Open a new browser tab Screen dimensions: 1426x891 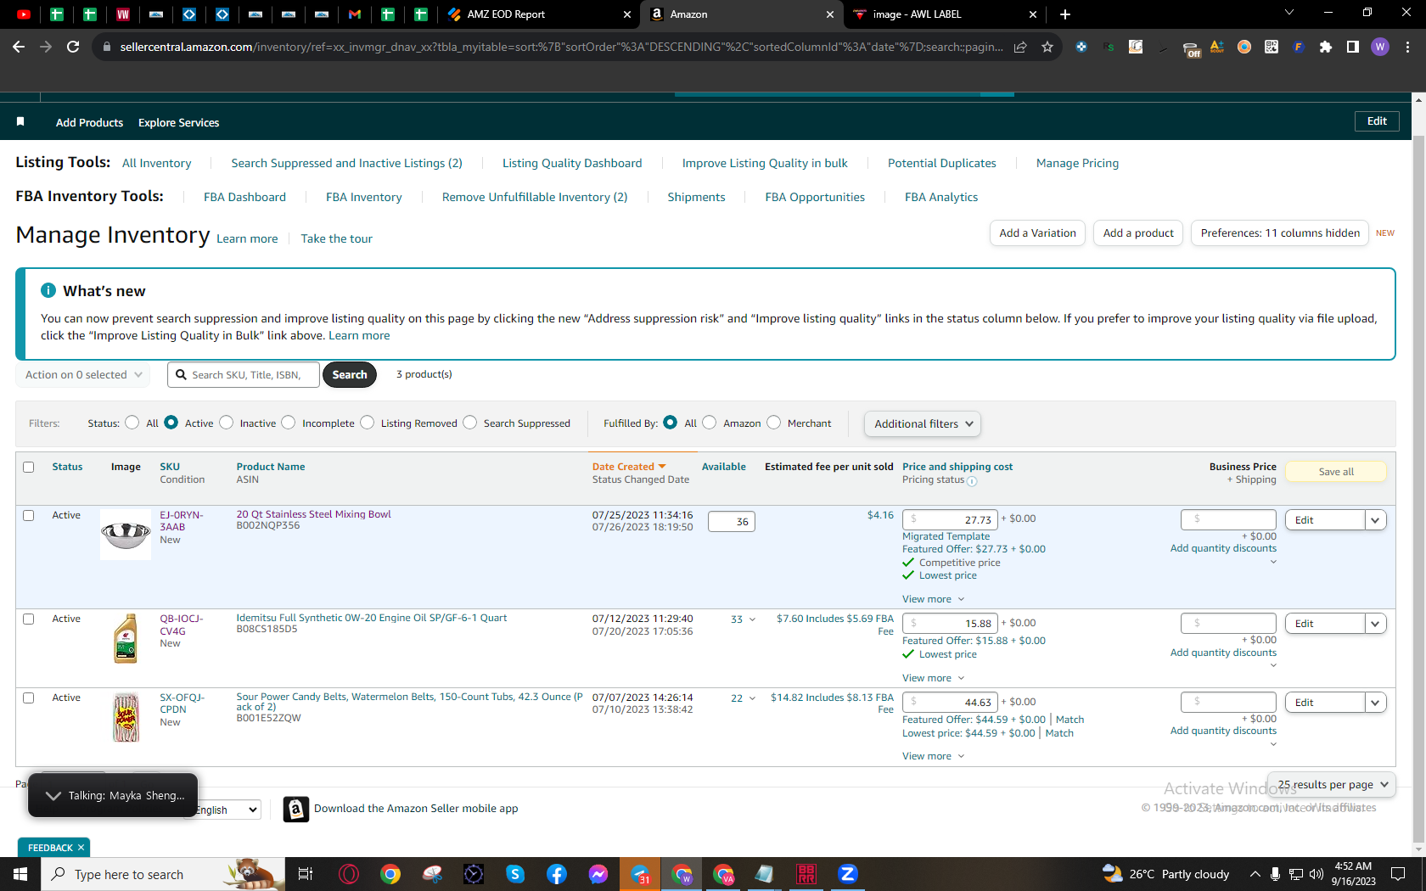point(1065,14)
